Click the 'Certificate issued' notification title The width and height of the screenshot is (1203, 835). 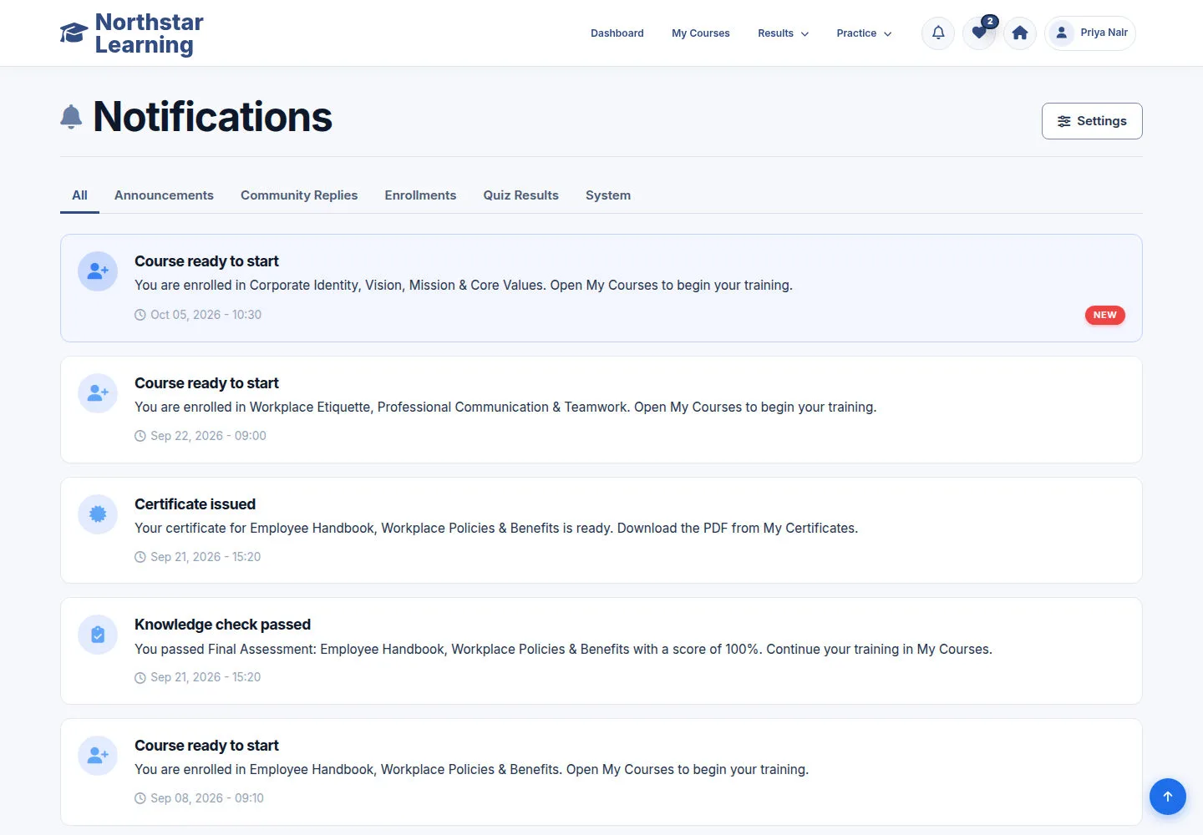195,504
